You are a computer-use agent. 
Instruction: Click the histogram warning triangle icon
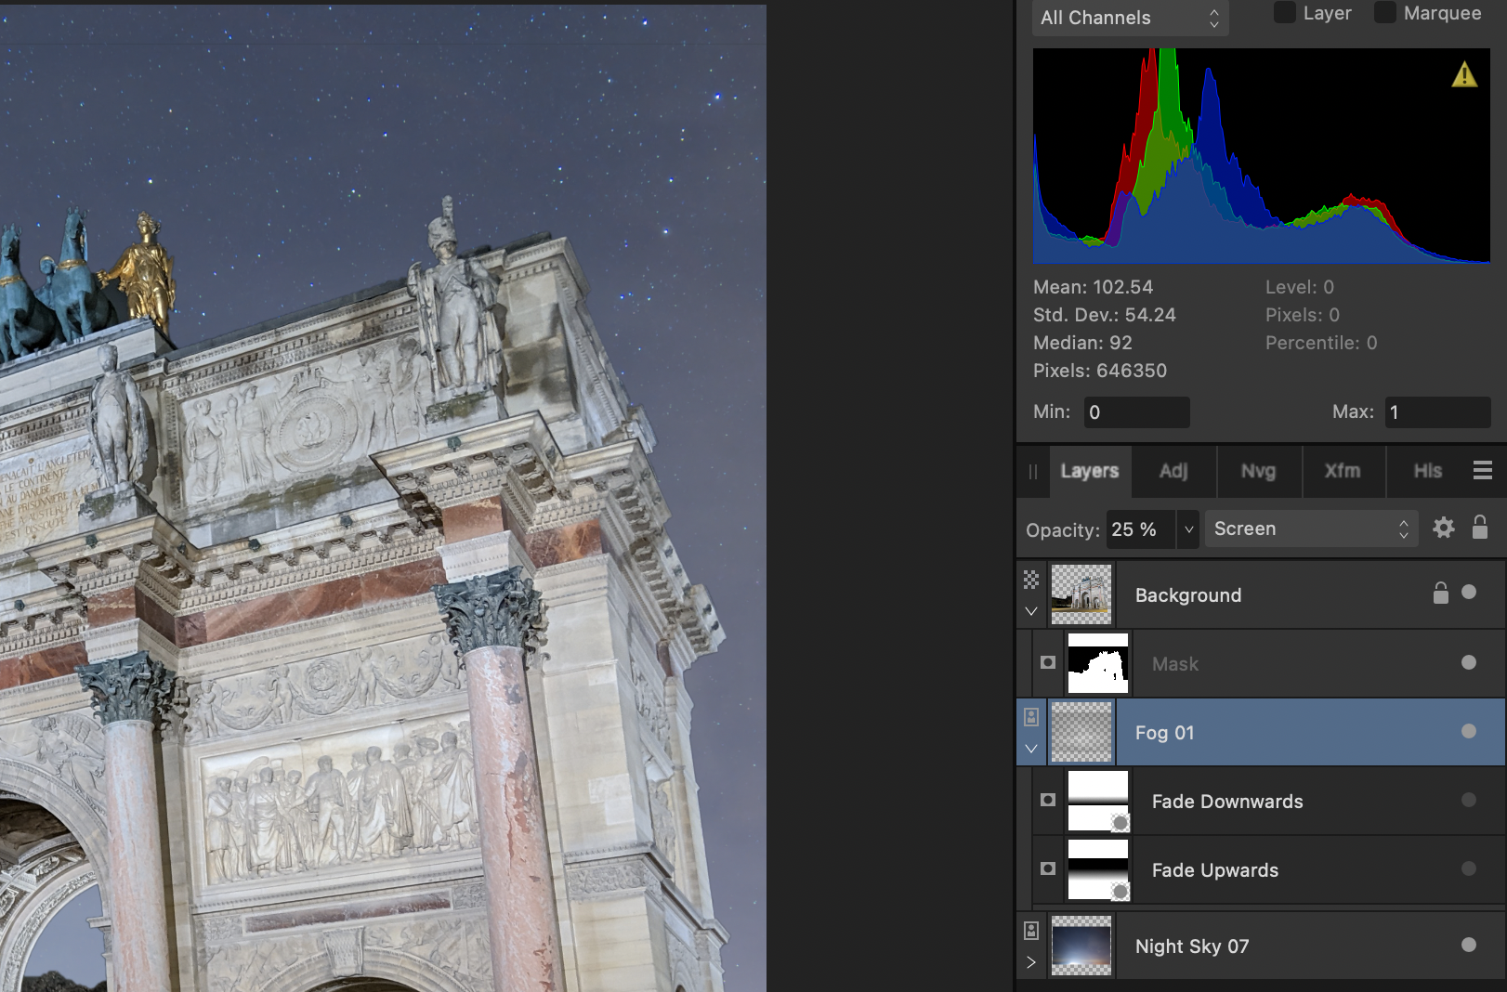[x=1464, y=74]
